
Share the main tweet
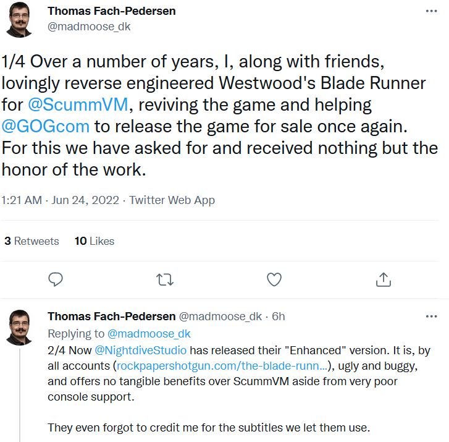pyautogui.click(x=384, y=279)
